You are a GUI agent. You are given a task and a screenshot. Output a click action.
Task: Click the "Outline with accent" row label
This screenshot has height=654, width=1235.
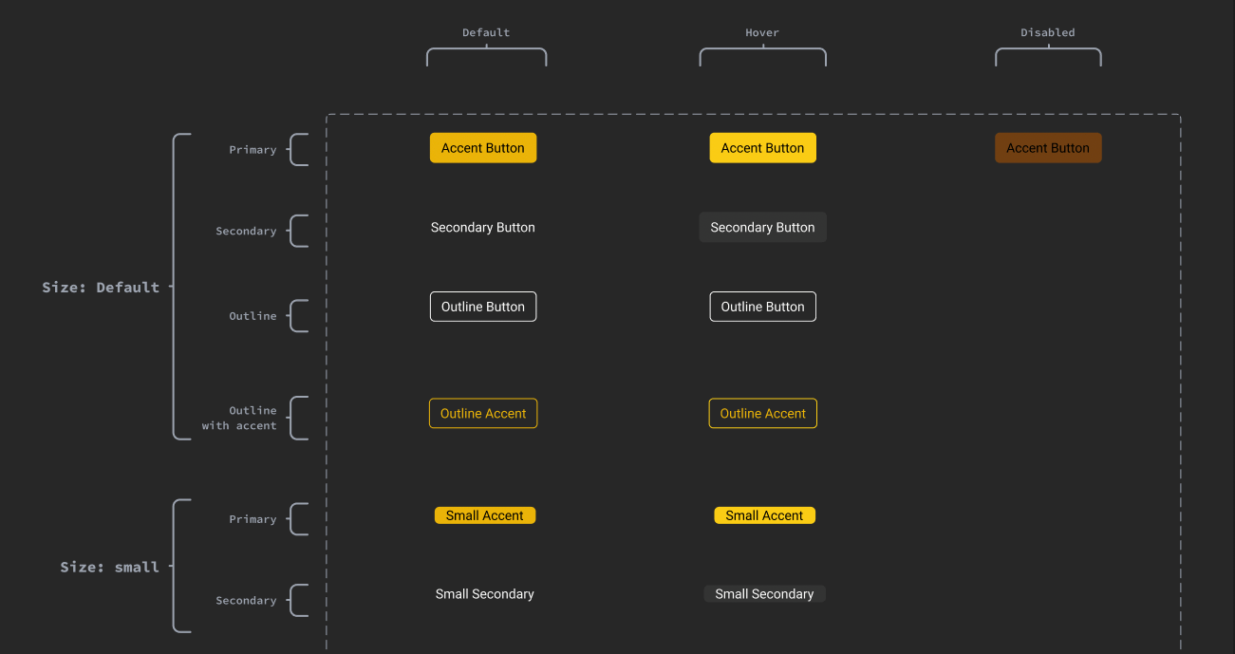tap(239, 419)
